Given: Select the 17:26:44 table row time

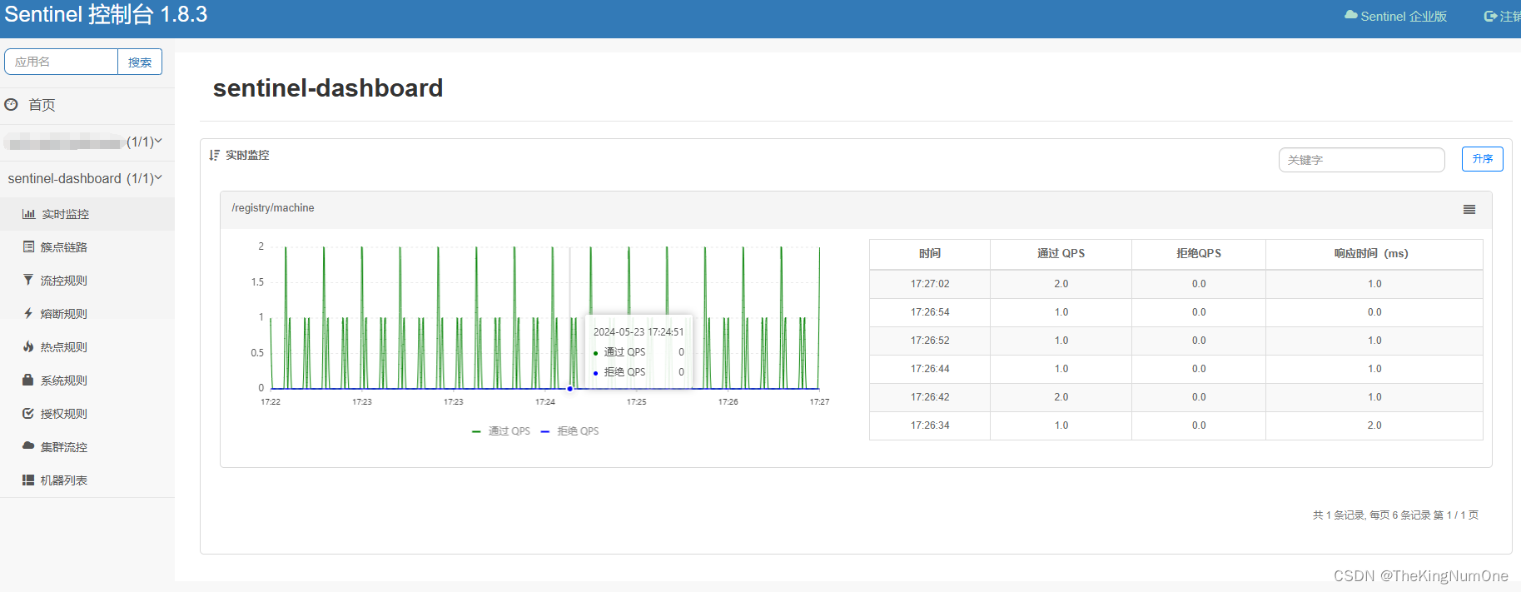Looking at the screenshot, I should [x=930, y=369].
